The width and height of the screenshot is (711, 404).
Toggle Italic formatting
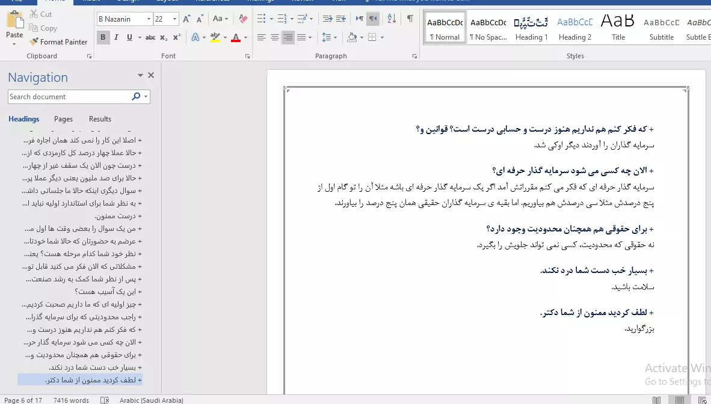coord(116,38)
